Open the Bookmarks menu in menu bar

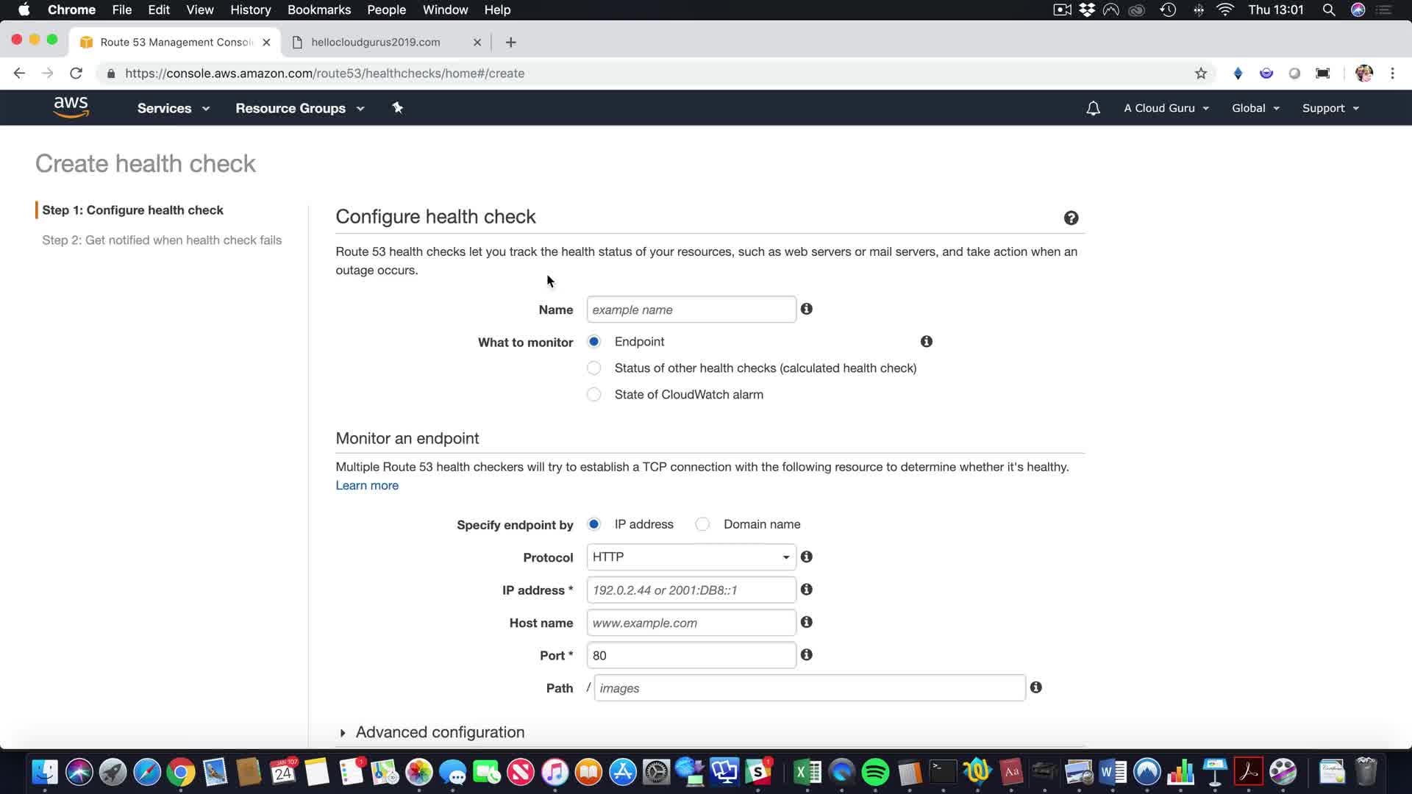click(318, 10)
